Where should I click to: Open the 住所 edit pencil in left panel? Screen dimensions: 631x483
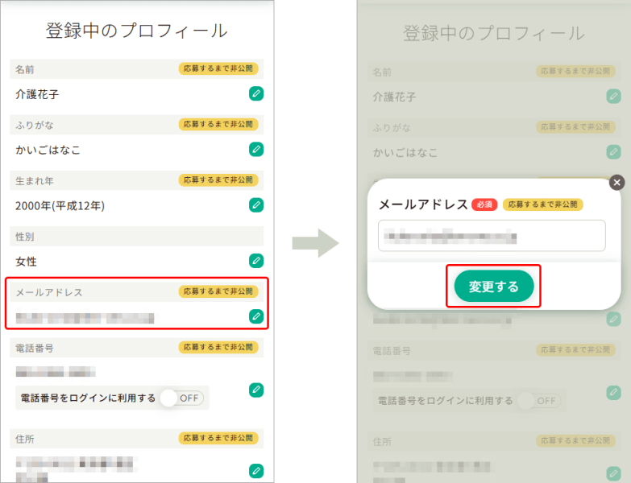pyautogui.click(x=255, y=470)
